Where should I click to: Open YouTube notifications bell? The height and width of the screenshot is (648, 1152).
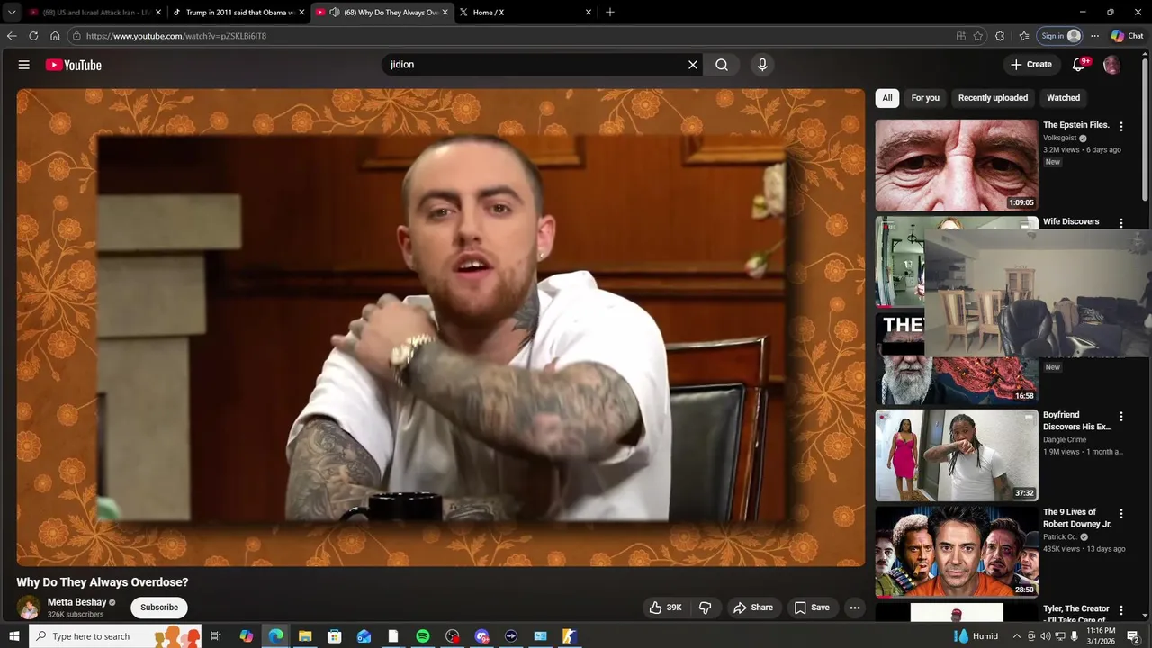[x=1079, y=65]
